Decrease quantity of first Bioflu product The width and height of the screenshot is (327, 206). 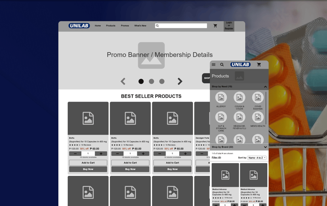click(x=75, y=154)
